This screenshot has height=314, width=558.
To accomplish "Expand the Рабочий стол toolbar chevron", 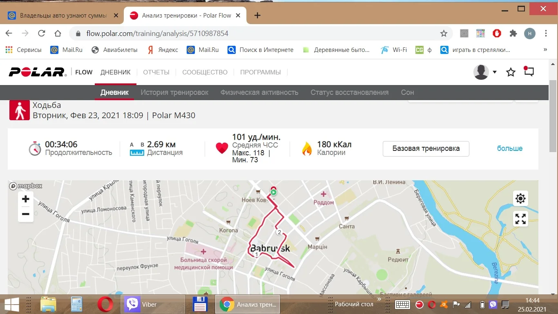I will point(379,299).
